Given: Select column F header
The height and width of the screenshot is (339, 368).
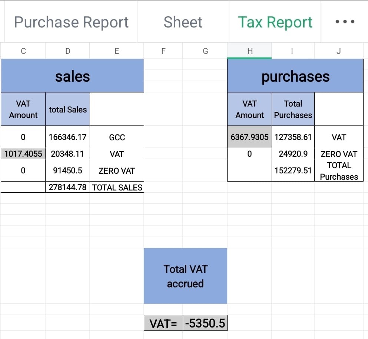Looking at the screenshot, I should tap(163, 51).
